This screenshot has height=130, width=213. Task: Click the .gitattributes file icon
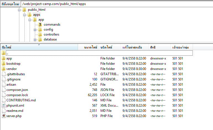[4, 74]
